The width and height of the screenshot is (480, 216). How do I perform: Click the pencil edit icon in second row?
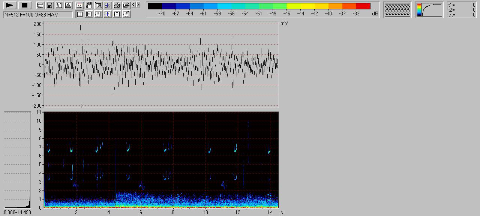126,14
